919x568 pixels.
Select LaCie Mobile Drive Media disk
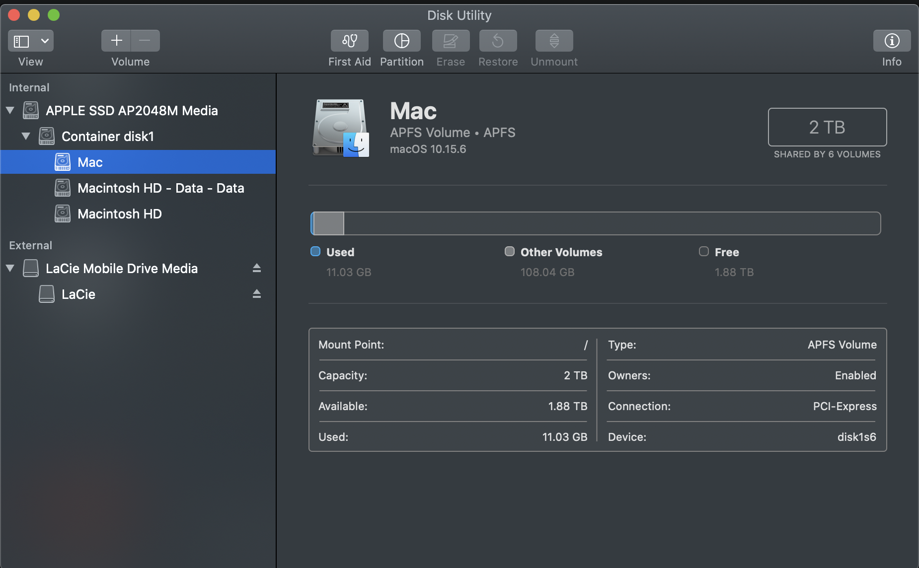pos(138,268)
